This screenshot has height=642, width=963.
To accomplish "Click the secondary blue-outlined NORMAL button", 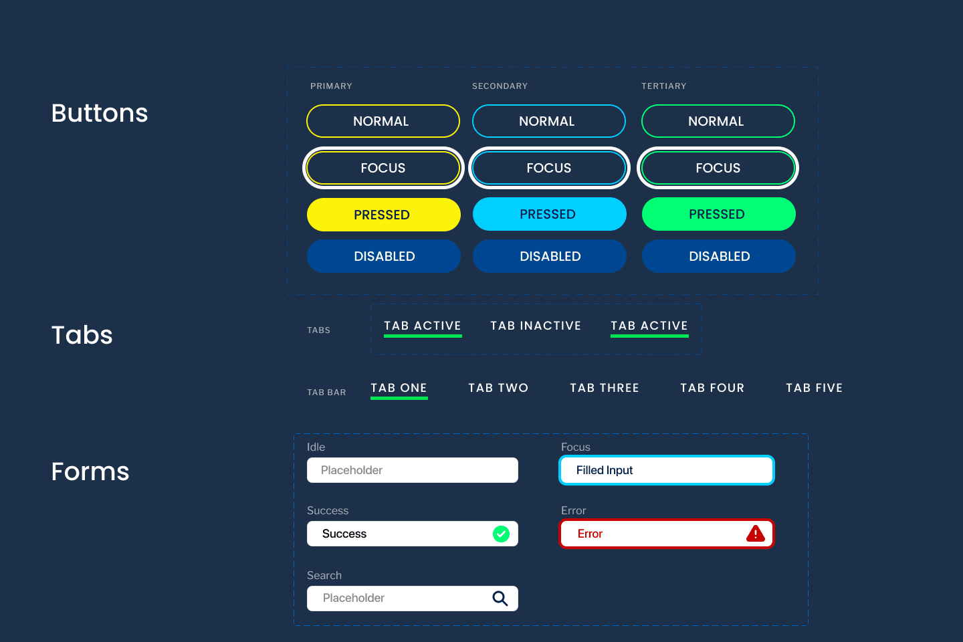I will (548, 121).
